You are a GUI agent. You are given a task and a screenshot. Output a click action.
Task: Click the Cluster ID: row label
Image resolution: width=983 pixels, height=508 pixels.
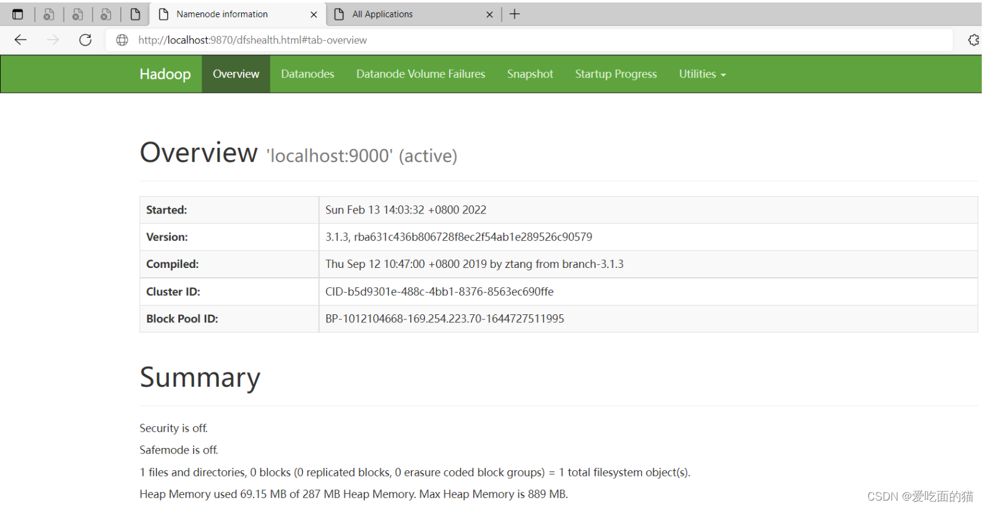click(173, 292)
